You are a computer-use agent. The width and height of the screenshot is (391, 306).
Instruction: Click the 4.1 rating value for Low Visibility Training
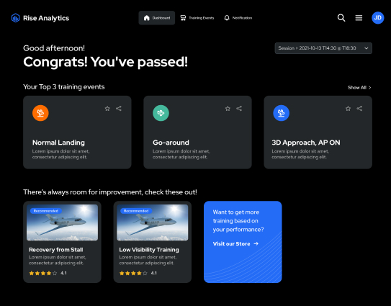click(154, 273)
